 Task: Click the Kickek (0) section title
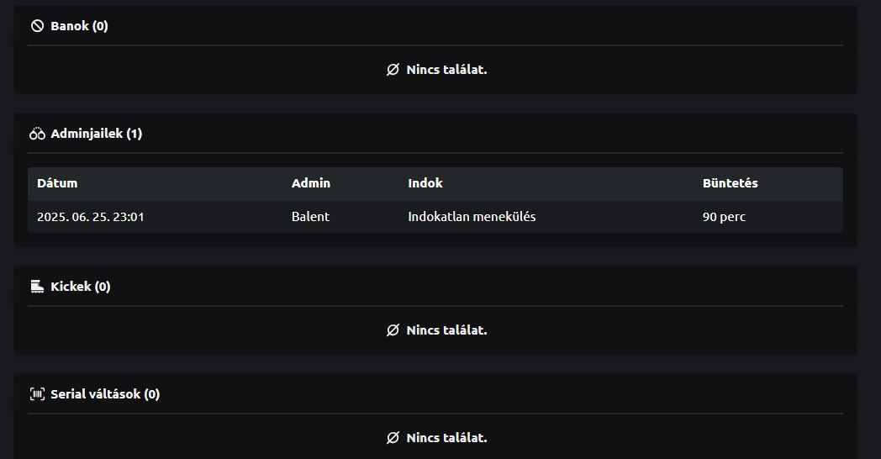80,287
